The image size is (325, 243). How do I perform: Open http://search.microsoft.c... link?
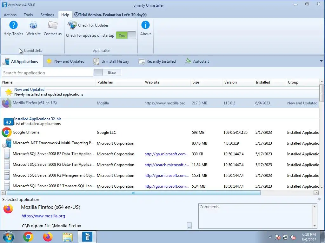[167, 165]
